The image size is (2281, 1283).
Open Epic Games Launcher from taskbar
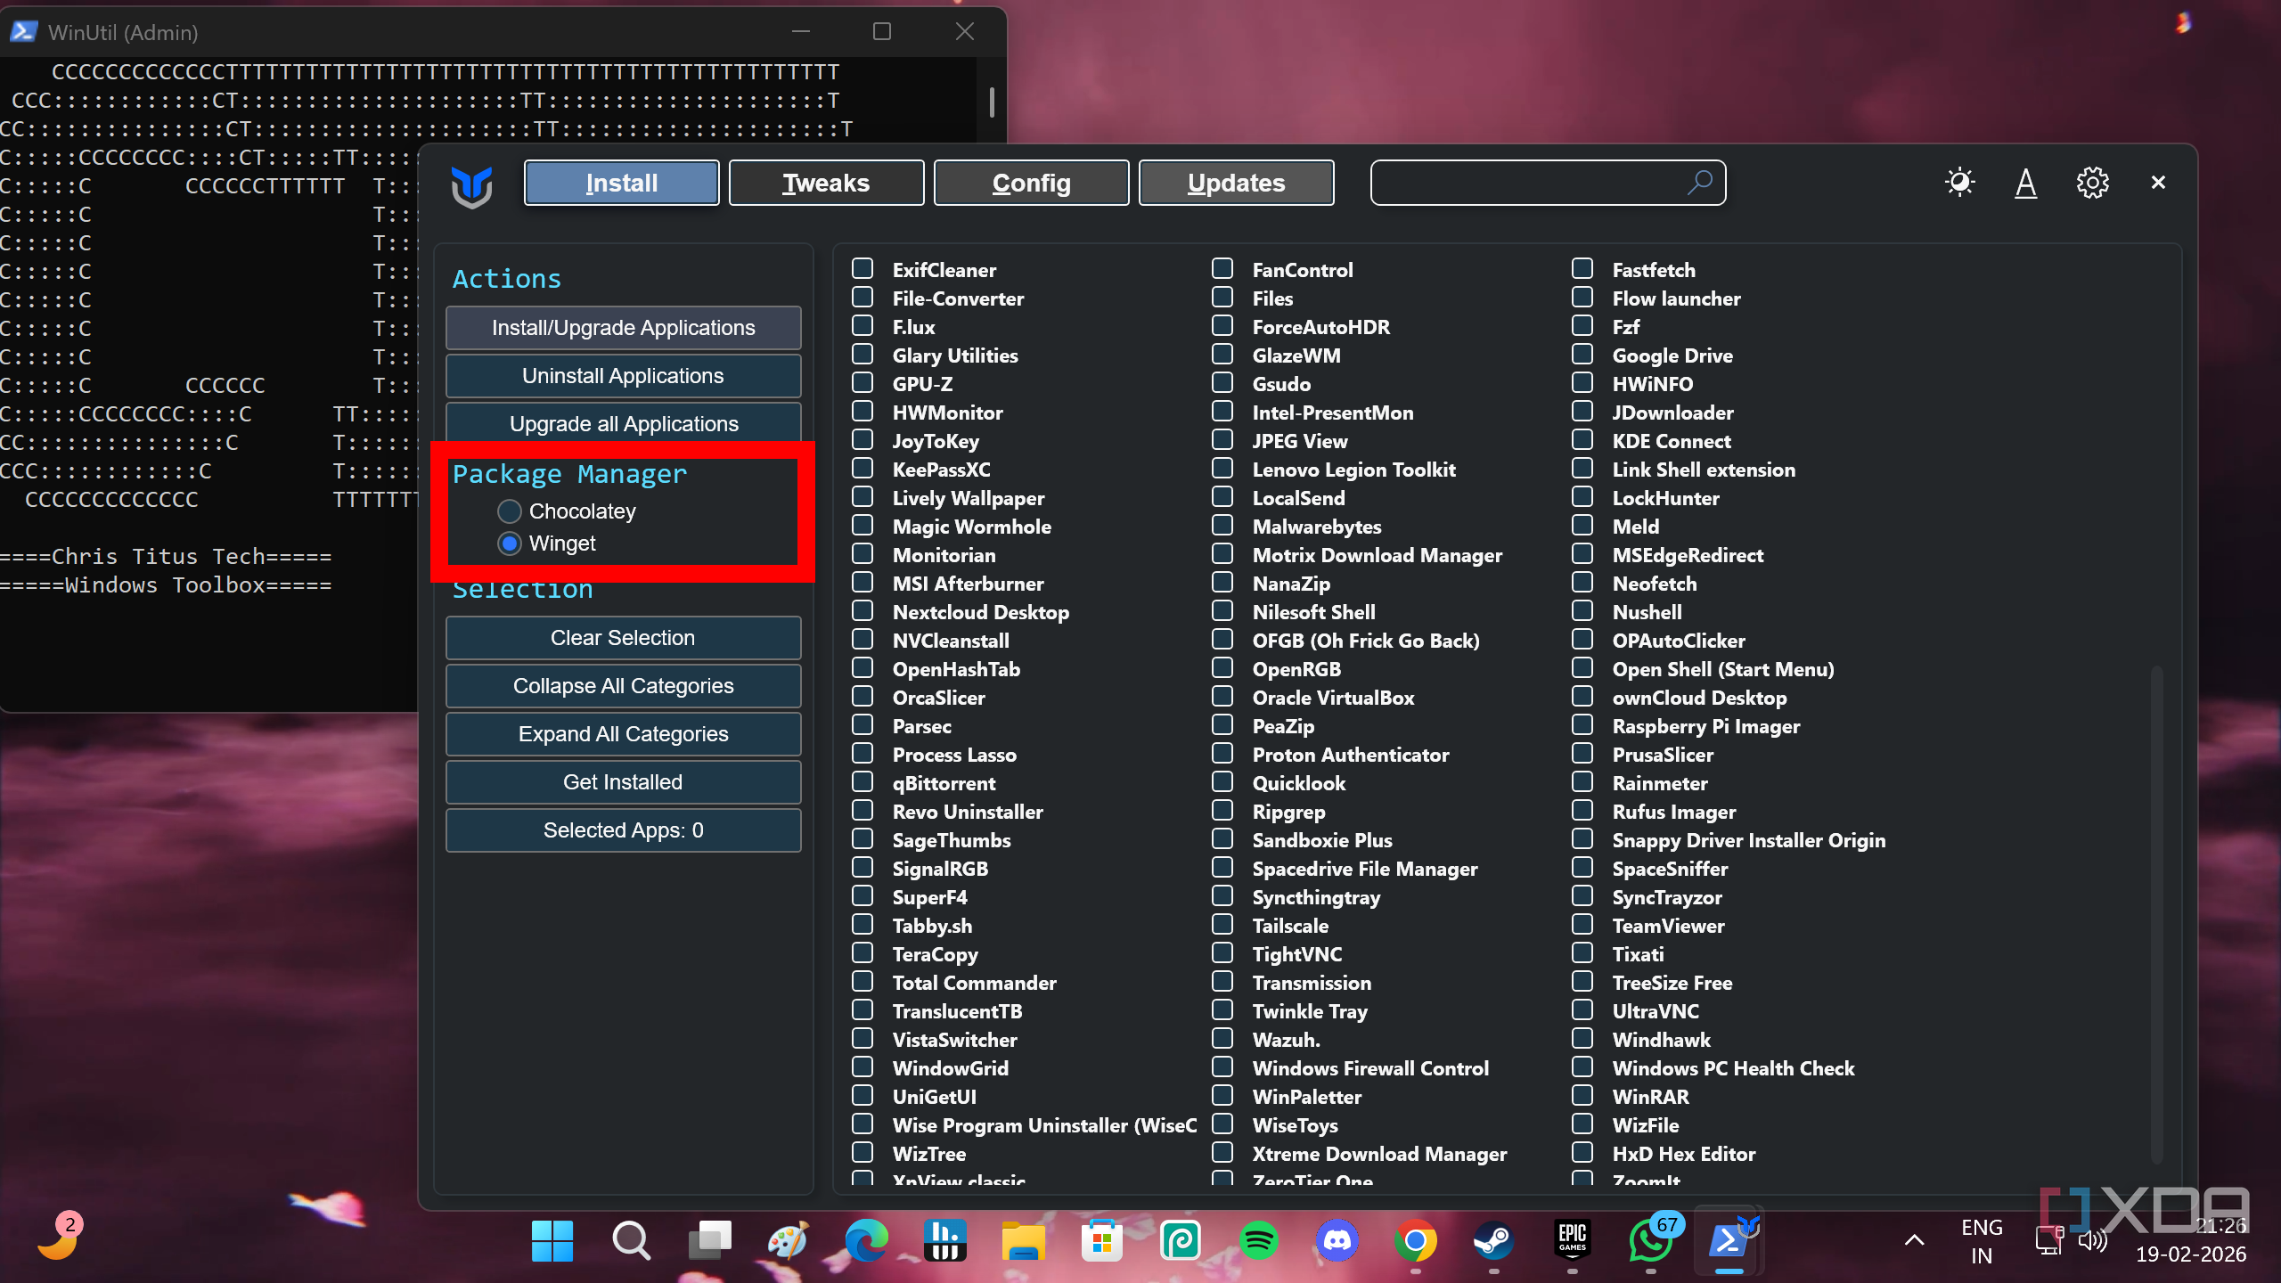pos(1572,1240)
